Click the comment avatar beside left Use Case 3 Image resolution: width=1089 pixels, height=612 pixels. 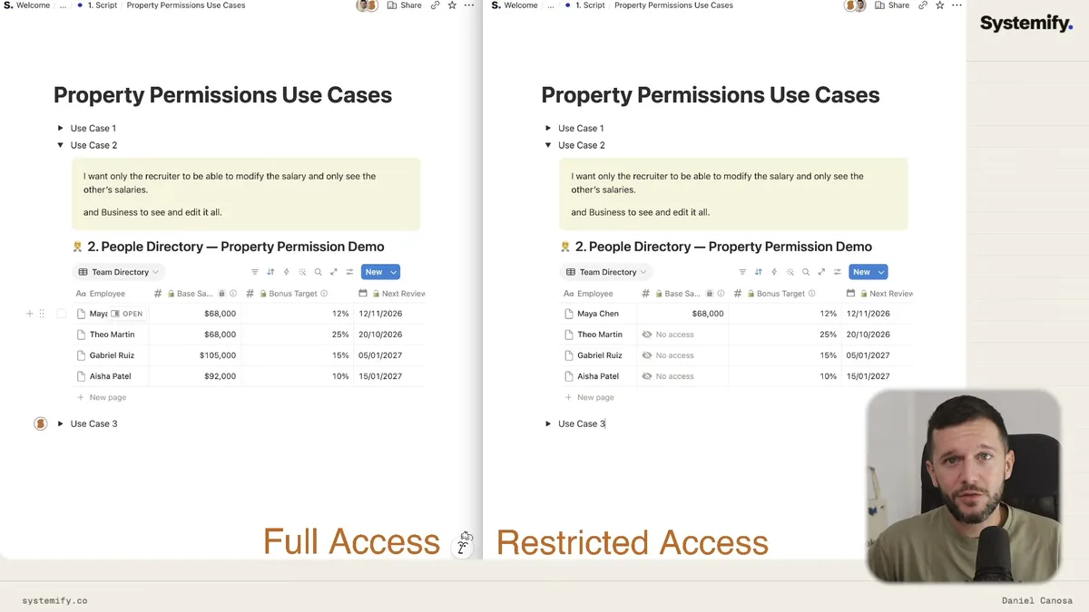pos(40,423)
